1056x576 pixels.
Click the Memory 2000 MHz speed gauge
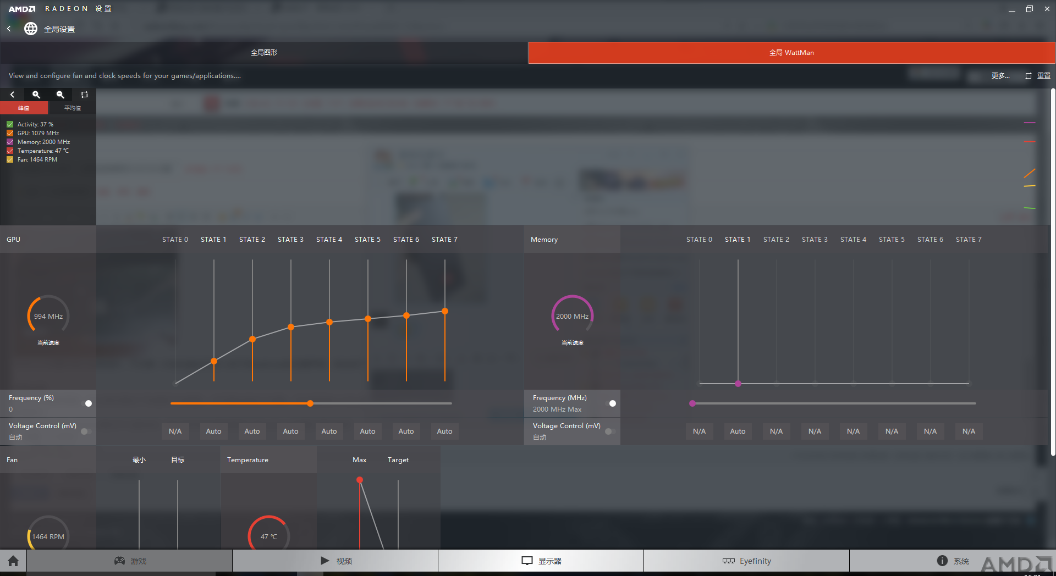573,316
